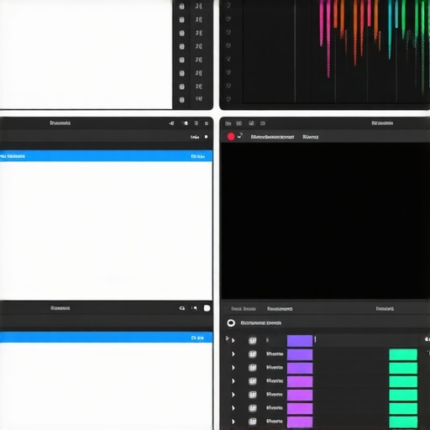Click the purple clip on the first track

pos(300,341)
